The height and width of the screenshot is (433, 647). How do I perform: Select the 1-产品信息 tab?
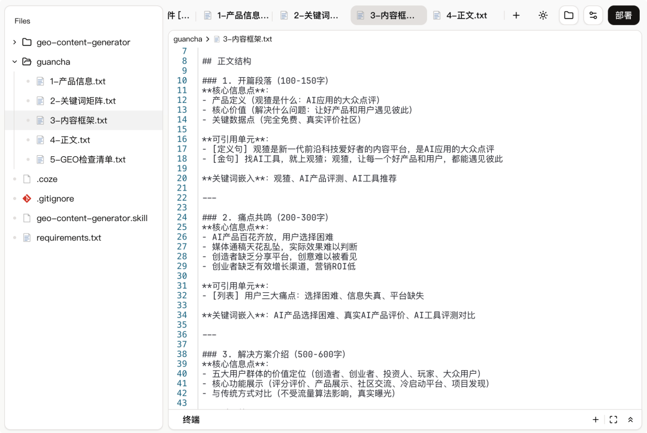click(x=236, y=16)
